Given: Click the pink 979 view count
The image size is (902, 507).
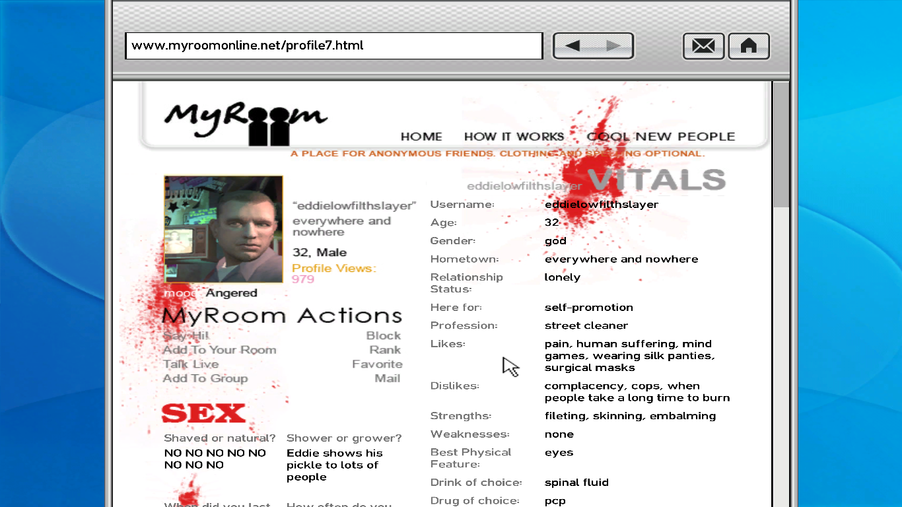Looking at the screenshot, I should coord(303,279).
